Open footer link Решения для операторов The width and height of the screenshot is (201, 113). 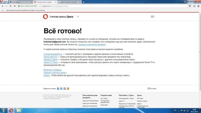127,104
